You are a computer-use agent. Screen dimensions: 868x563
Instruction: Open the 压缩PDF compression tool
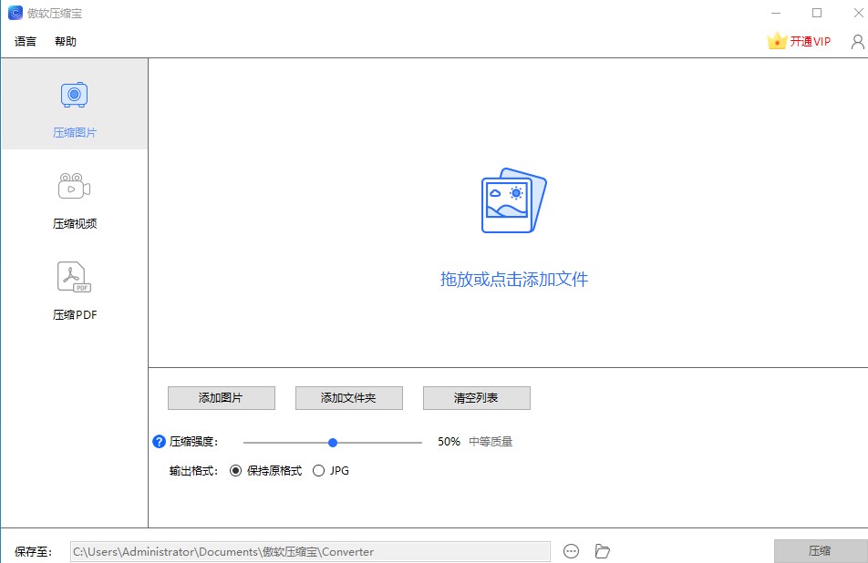(73, 287)
